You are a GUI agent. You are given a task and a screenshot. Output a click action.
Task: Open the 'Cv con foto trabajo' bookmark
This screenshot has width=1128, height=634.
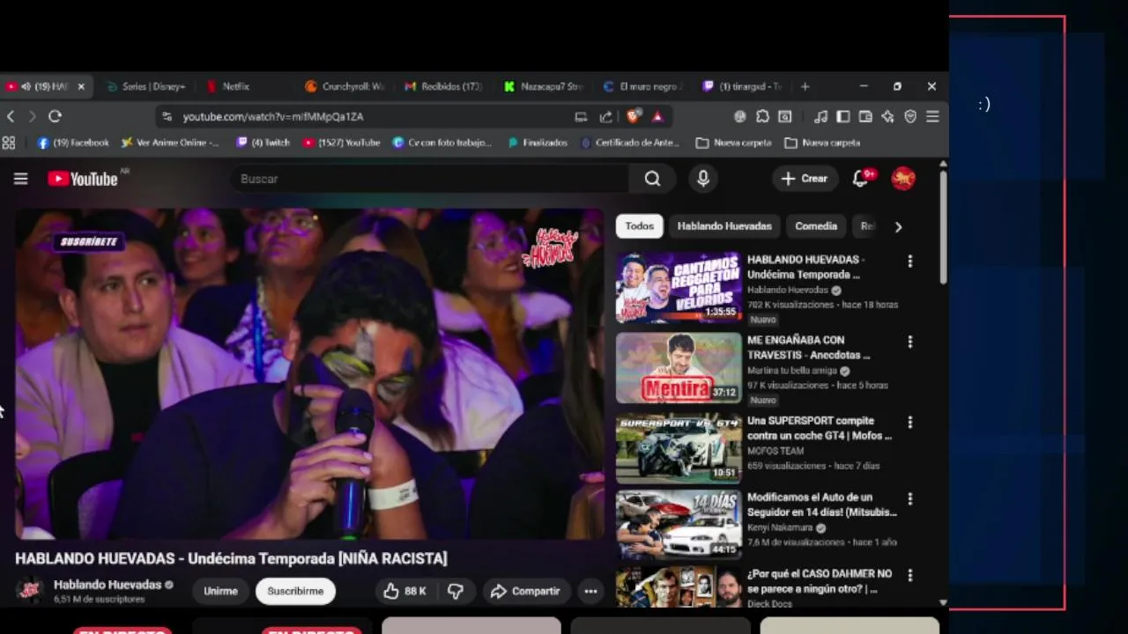442,143
